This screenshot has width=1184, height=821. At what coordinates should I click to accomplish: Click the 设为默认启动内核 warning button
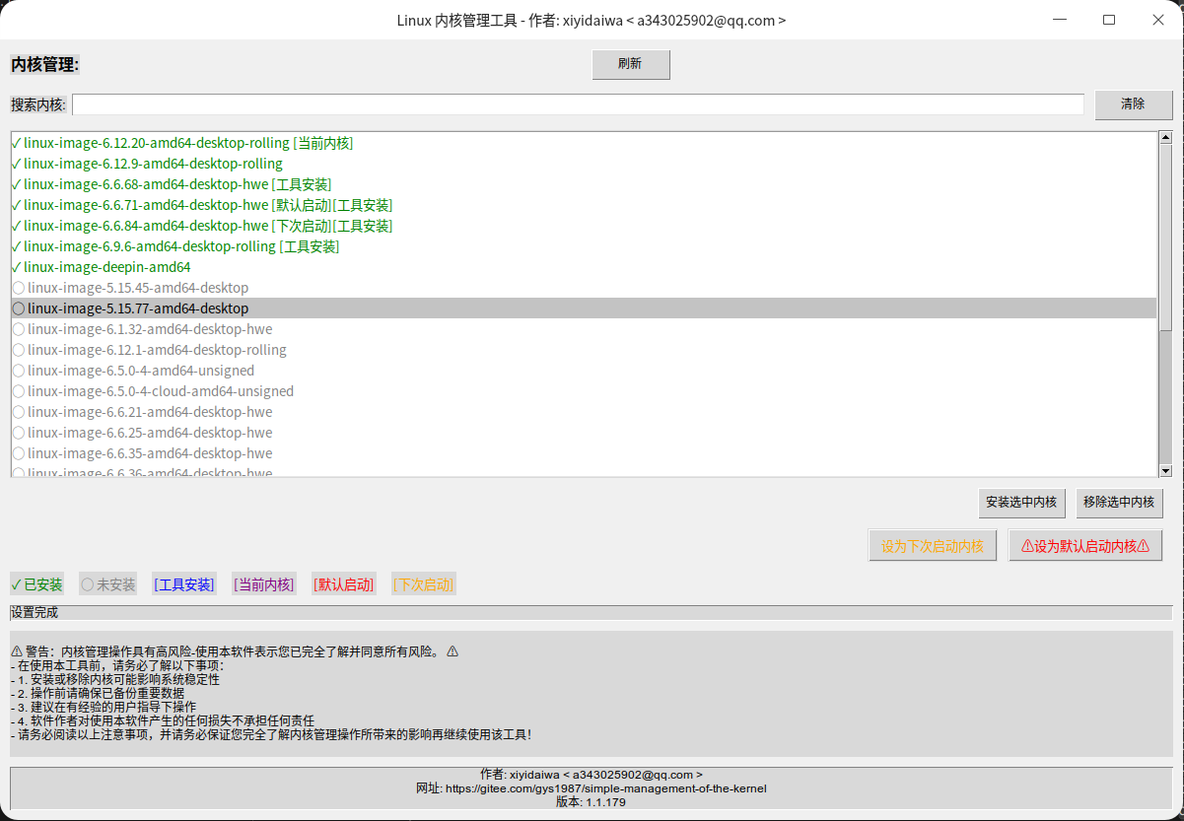[x=1085, y=546]
